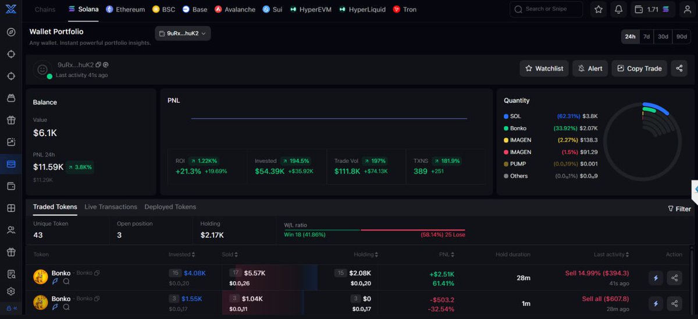698x319 pixels.
Task: Click share icon in 28m Bonko row
Action: 675,278
